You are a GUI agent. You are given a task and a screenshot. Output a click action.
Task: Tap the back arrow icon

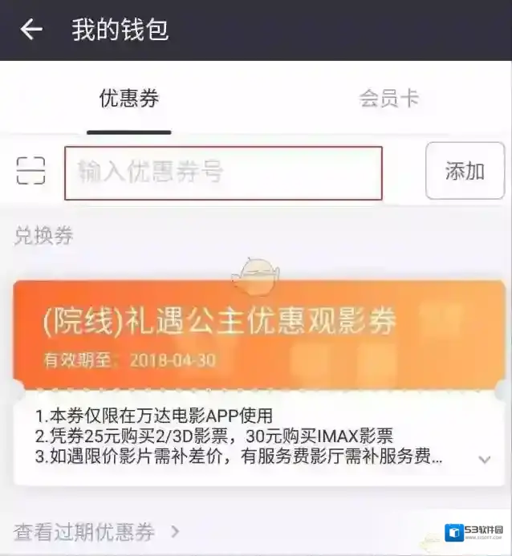[31, 30]
